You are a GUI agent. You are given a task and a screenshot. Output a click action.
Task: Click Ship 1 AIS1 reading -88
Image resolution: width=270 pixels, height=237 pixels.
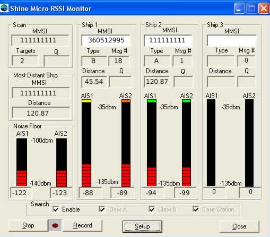click(x=90, y=192)
